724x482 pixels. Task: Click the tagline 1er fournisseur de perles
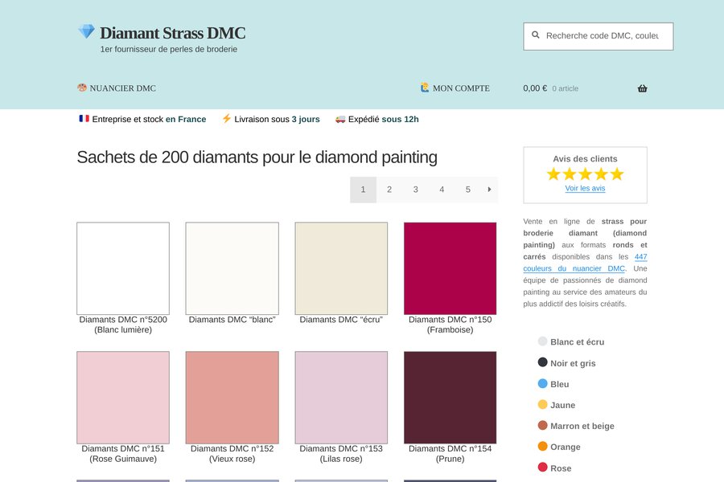[169, 49]
